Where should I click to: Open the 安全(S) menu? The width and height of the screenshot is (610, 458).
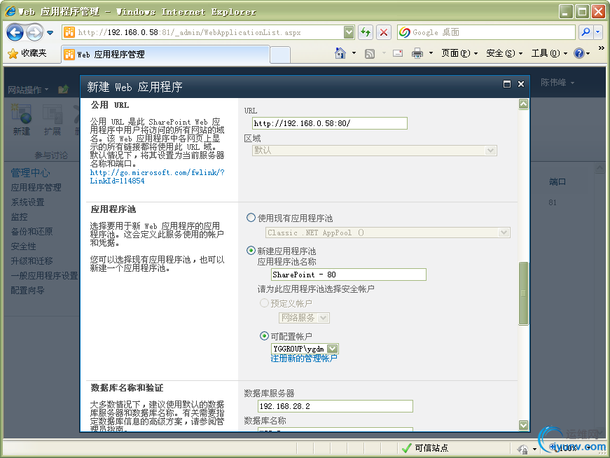(x=504, y=53)
